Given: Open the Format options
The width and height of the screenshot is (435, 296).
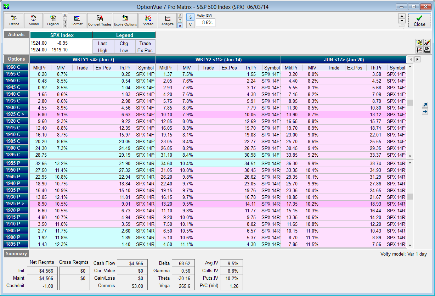Looking at the screenshot, I should click(77, 21).
